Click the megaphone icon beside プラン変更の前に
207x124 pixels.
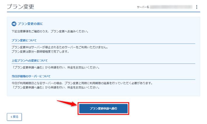(14, 24)
